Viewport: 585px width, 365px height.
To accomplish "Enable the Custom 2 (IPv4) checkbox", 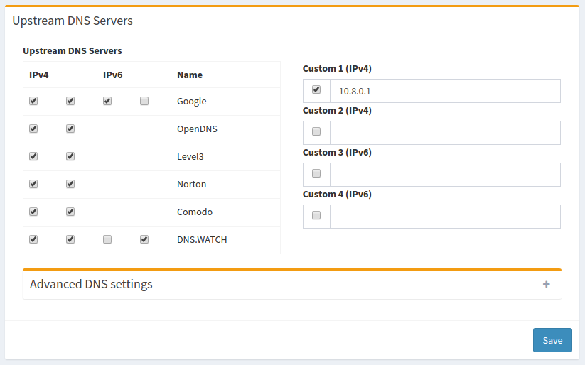I will (316, 132).
